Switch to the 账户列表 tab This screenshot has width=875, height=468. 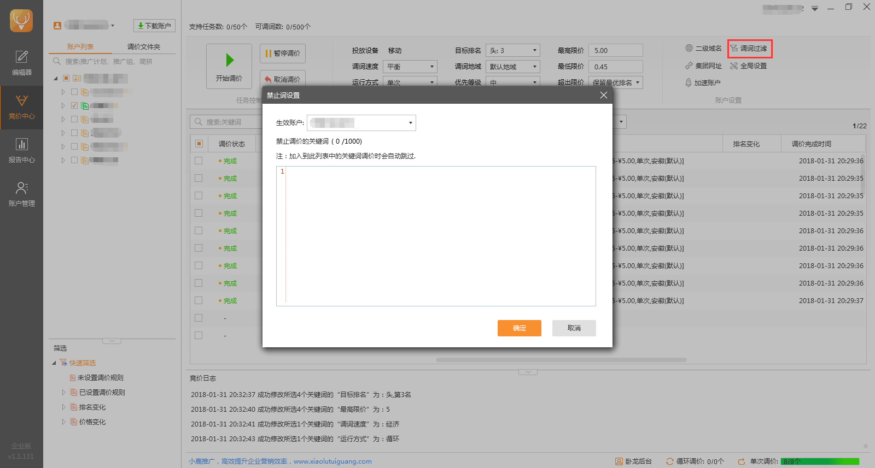coord(80,47)
